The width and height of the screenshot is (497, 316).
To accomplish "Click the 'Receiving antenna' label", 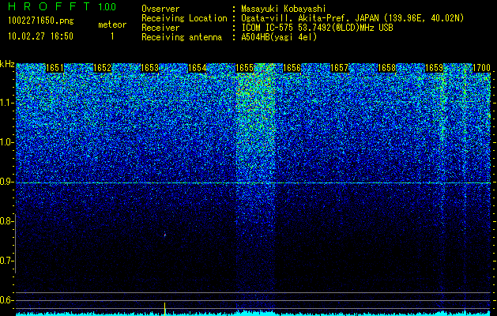I will 182,37.
